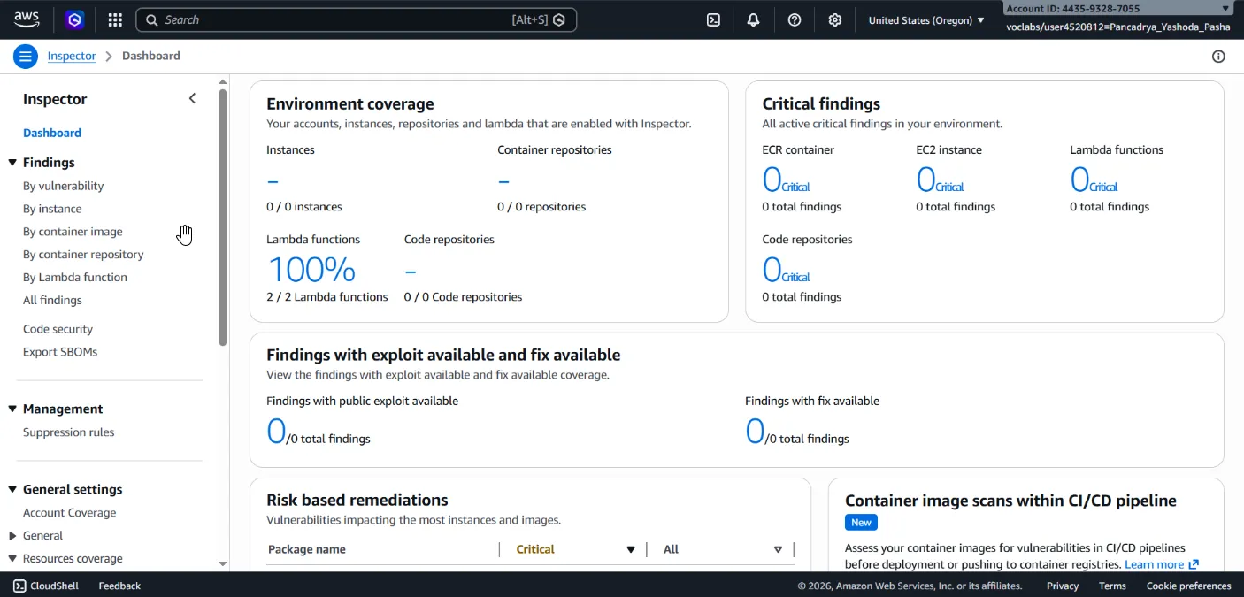Image resolution: width=1244 pixels, height=597 pixels.
Task: Click the Amazon Q icon inside search box
Action: 559,19
